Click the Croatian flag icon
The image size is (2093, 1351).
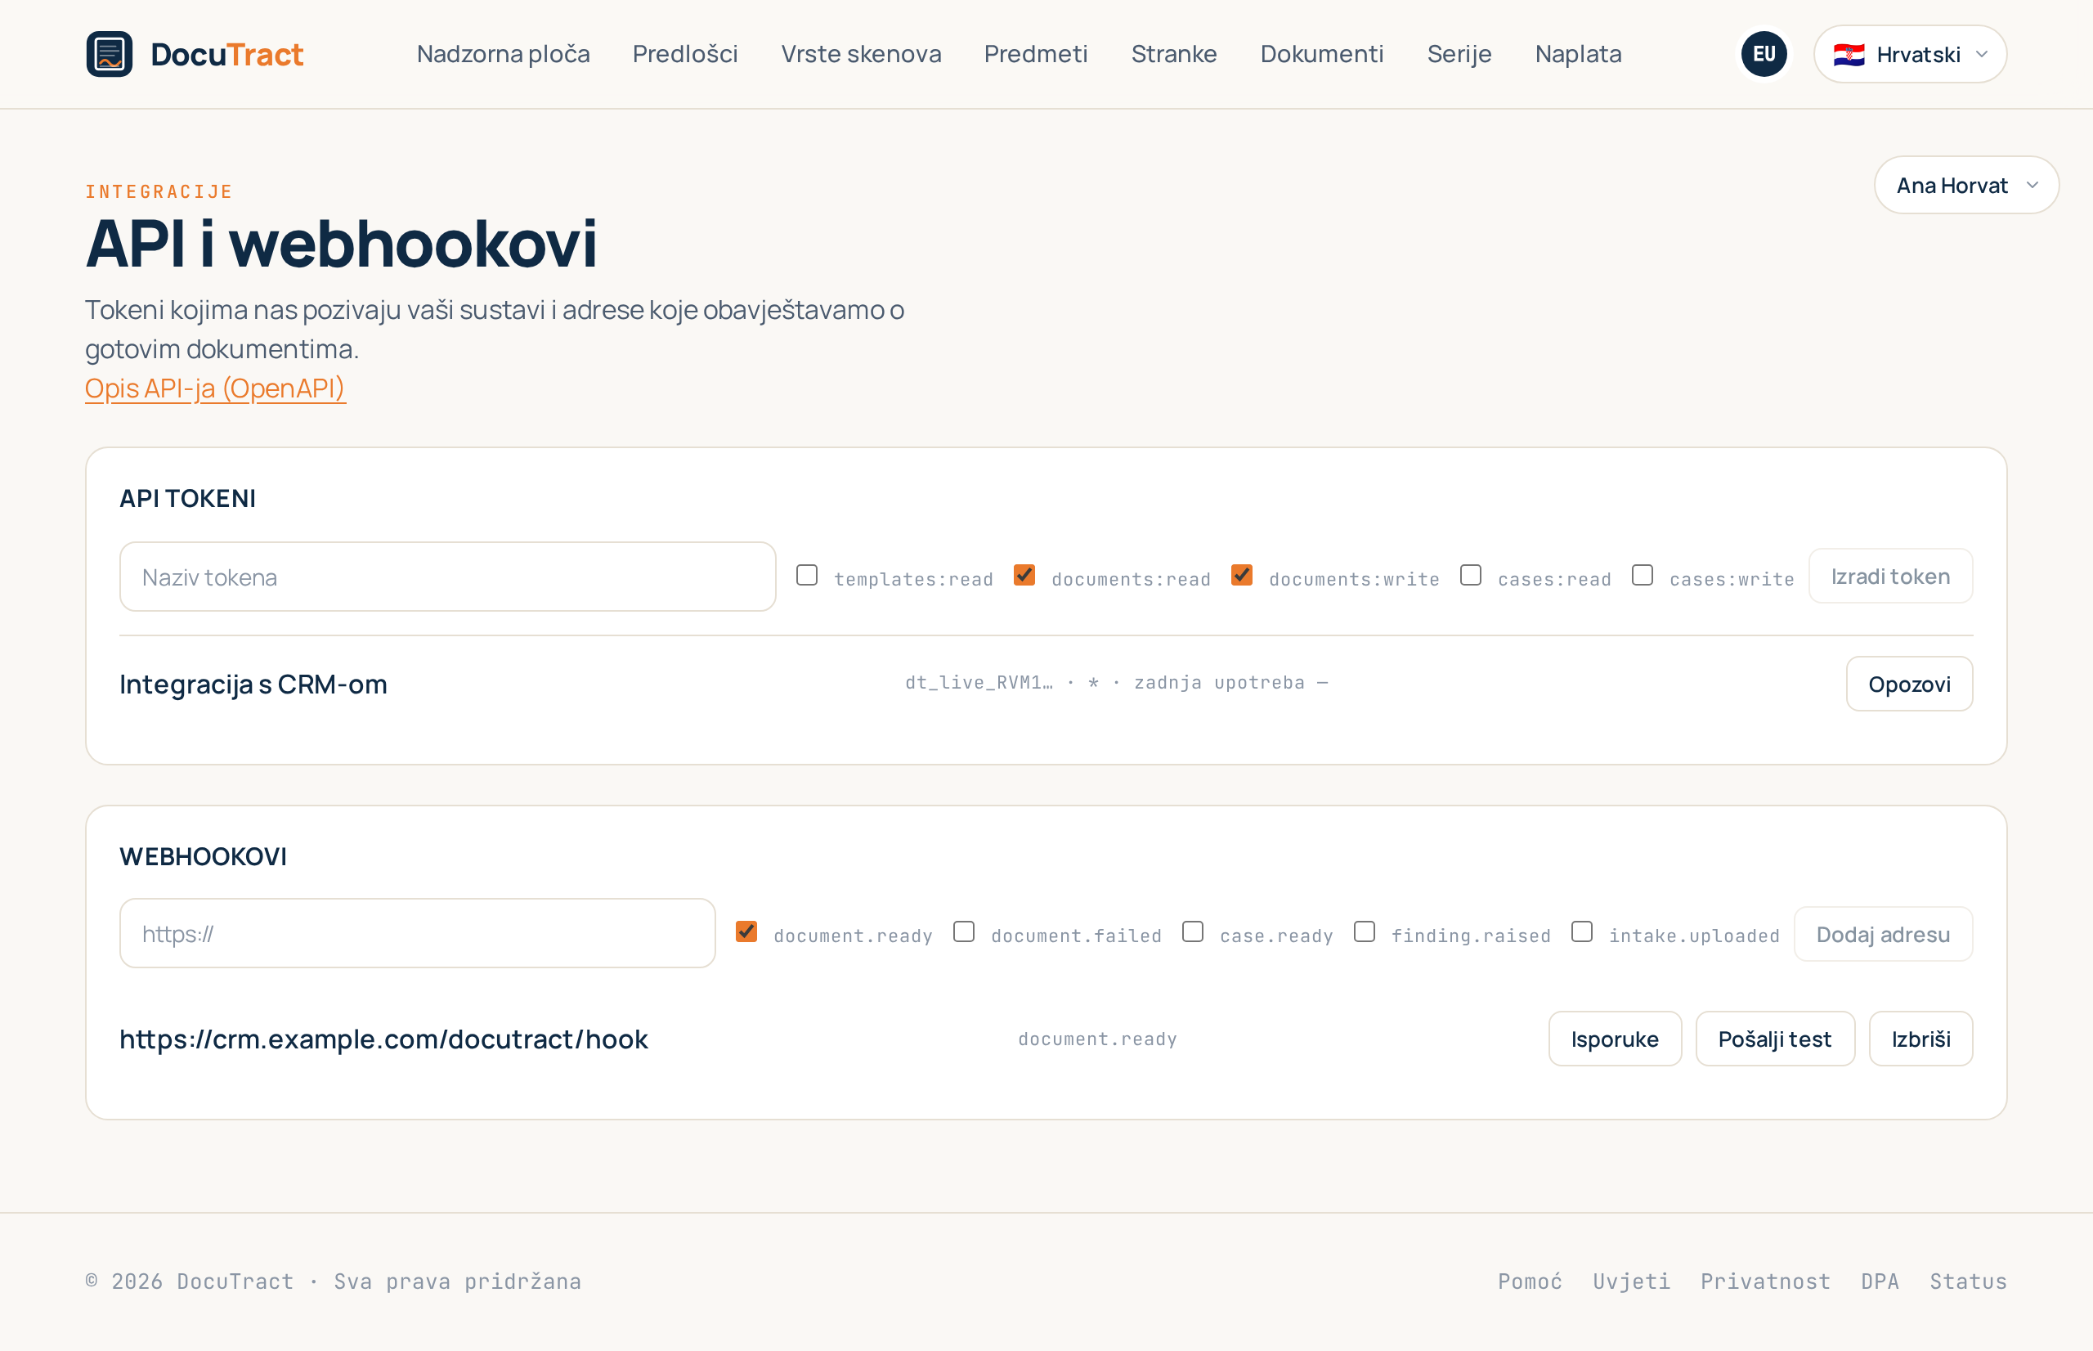pyautogui.click(x=1849, y=55)
